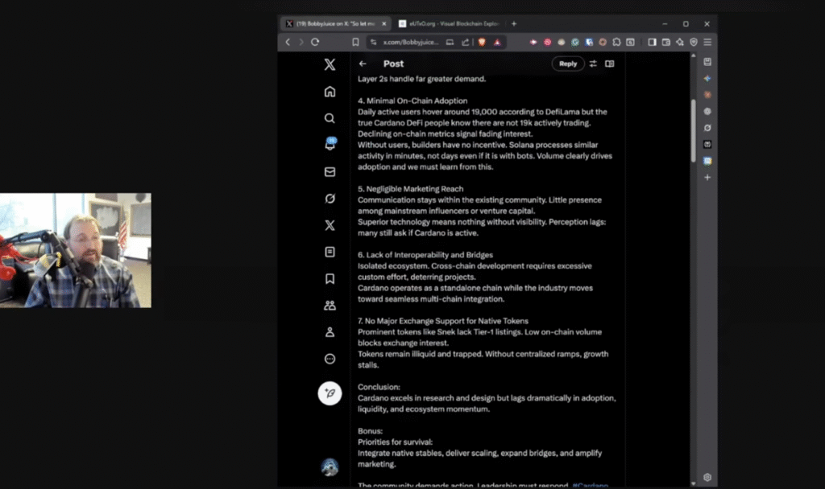This screenshot has height=489, width=825.
Task: Toggle the browser sidebar panel button
Action: click(652, 42)
